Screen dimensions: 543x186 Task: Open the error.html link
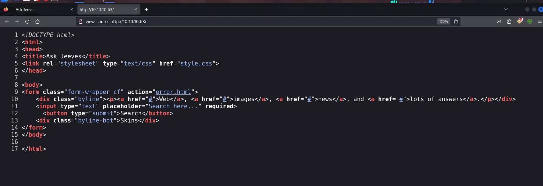tap(173, 92)
